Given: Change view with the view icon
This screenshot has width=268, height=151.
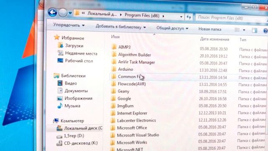Looking at the screenshot, I should [x=237, y=30].
